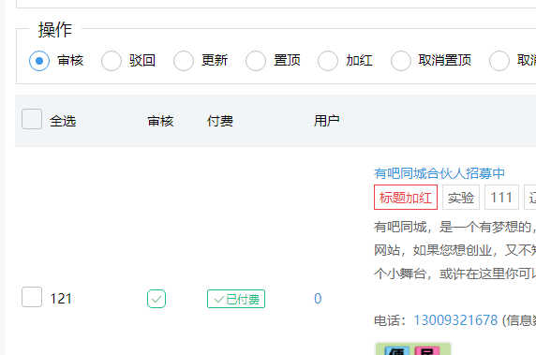Choose the 置顶 operation radio
Screen dimensions: 536x355
pos(256,61)
